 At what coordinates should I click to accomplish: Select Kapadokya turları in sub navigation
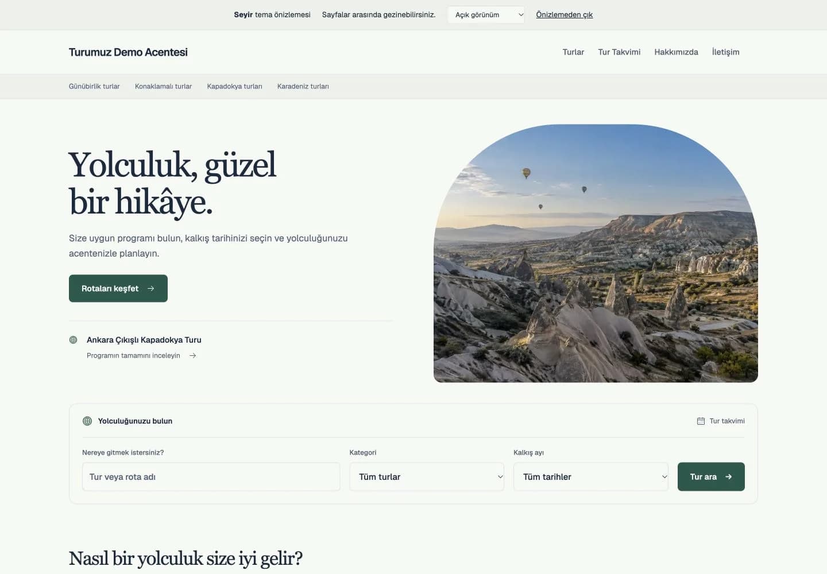(x=234, y=86)
